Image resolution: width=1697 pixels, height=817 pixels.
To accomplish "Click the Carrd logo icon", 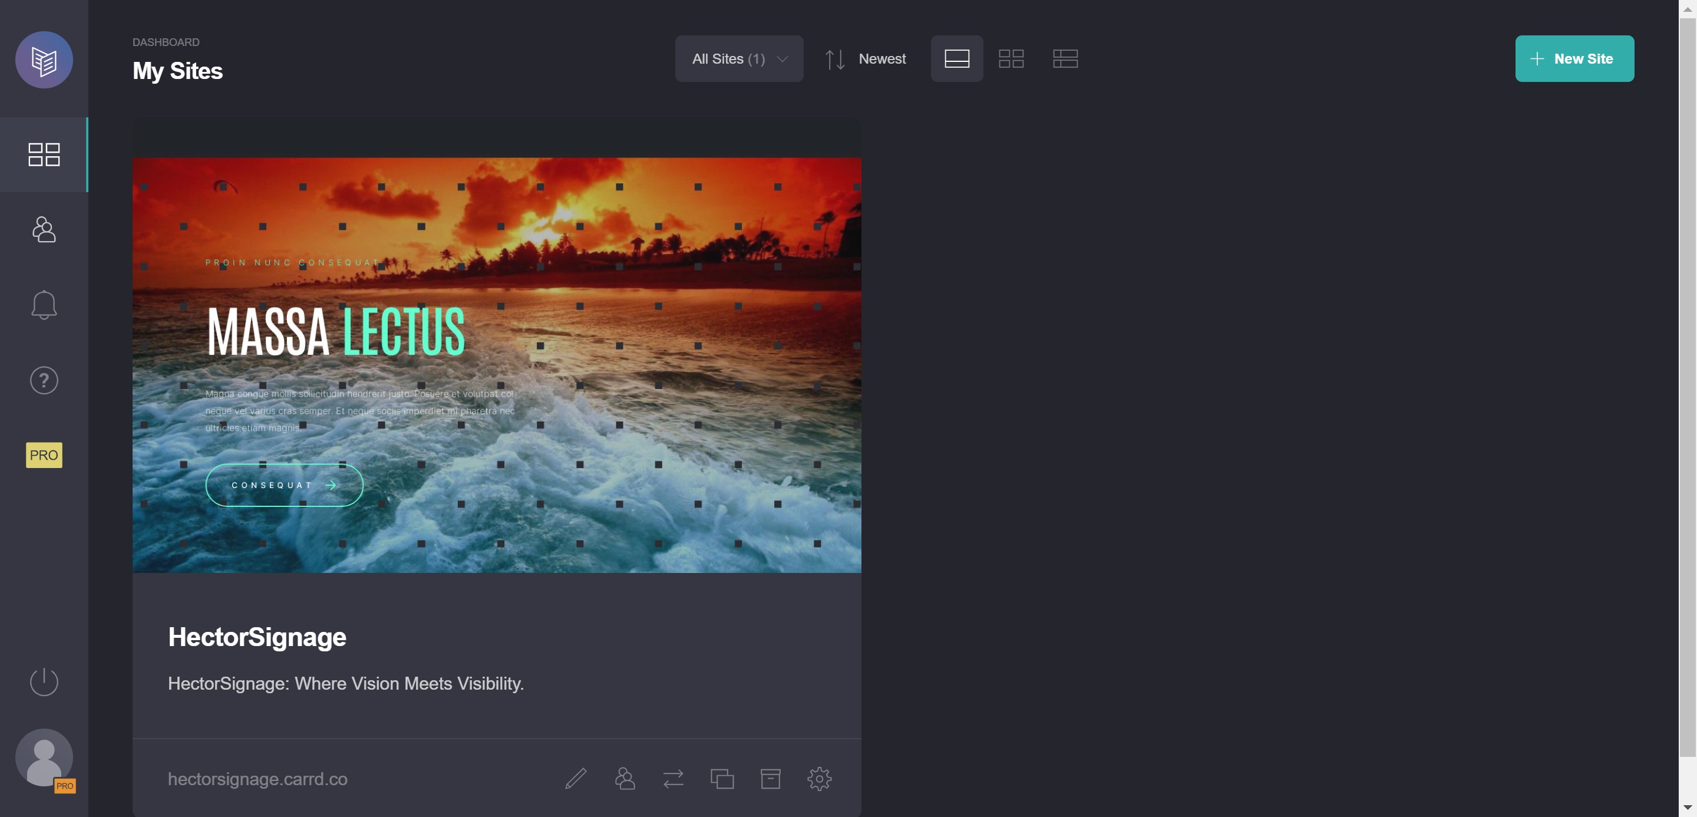I will 44,60.
